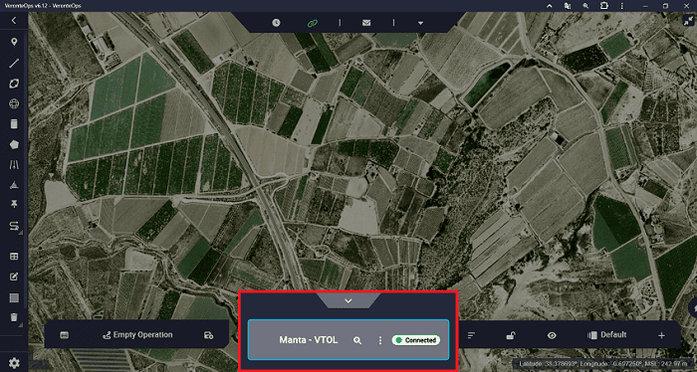Toggle fullscreen map with corner arrows icon
This screenshot has width=697, height=372.
pyautogui.click(x=688, y=21)
